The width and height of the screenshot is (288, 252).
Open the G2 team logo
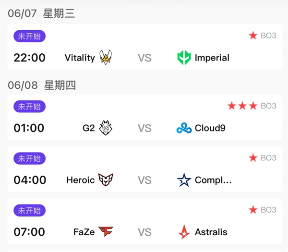point(106,128)
